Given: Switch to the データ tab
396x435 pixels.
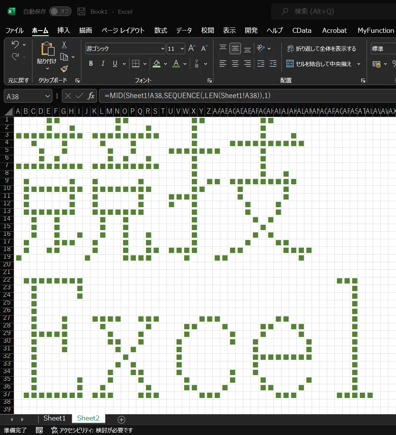Looking at the screenshot, I should (x=184, y=30).
